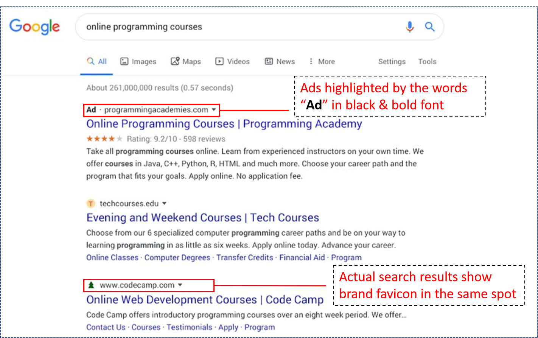This screenshot has width=538, height=338.
Task: Activate voice search via microphone icon
Action: pyautogui.click(x=409, y=27)
